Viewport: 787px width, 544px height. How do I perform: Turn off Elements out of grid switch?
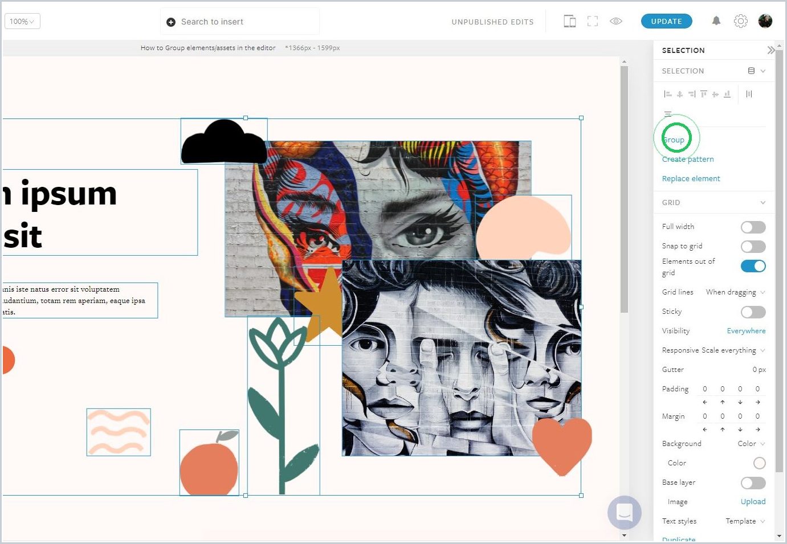pos(753,266)
